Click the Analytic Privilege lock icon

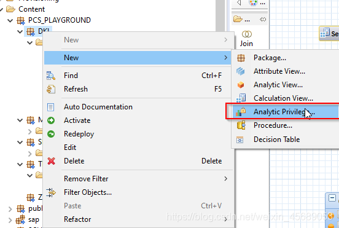click(x=241, y=112)
